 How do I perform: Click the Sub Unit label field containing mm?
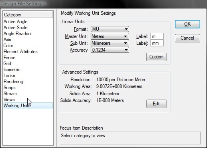tap(157, 43)
